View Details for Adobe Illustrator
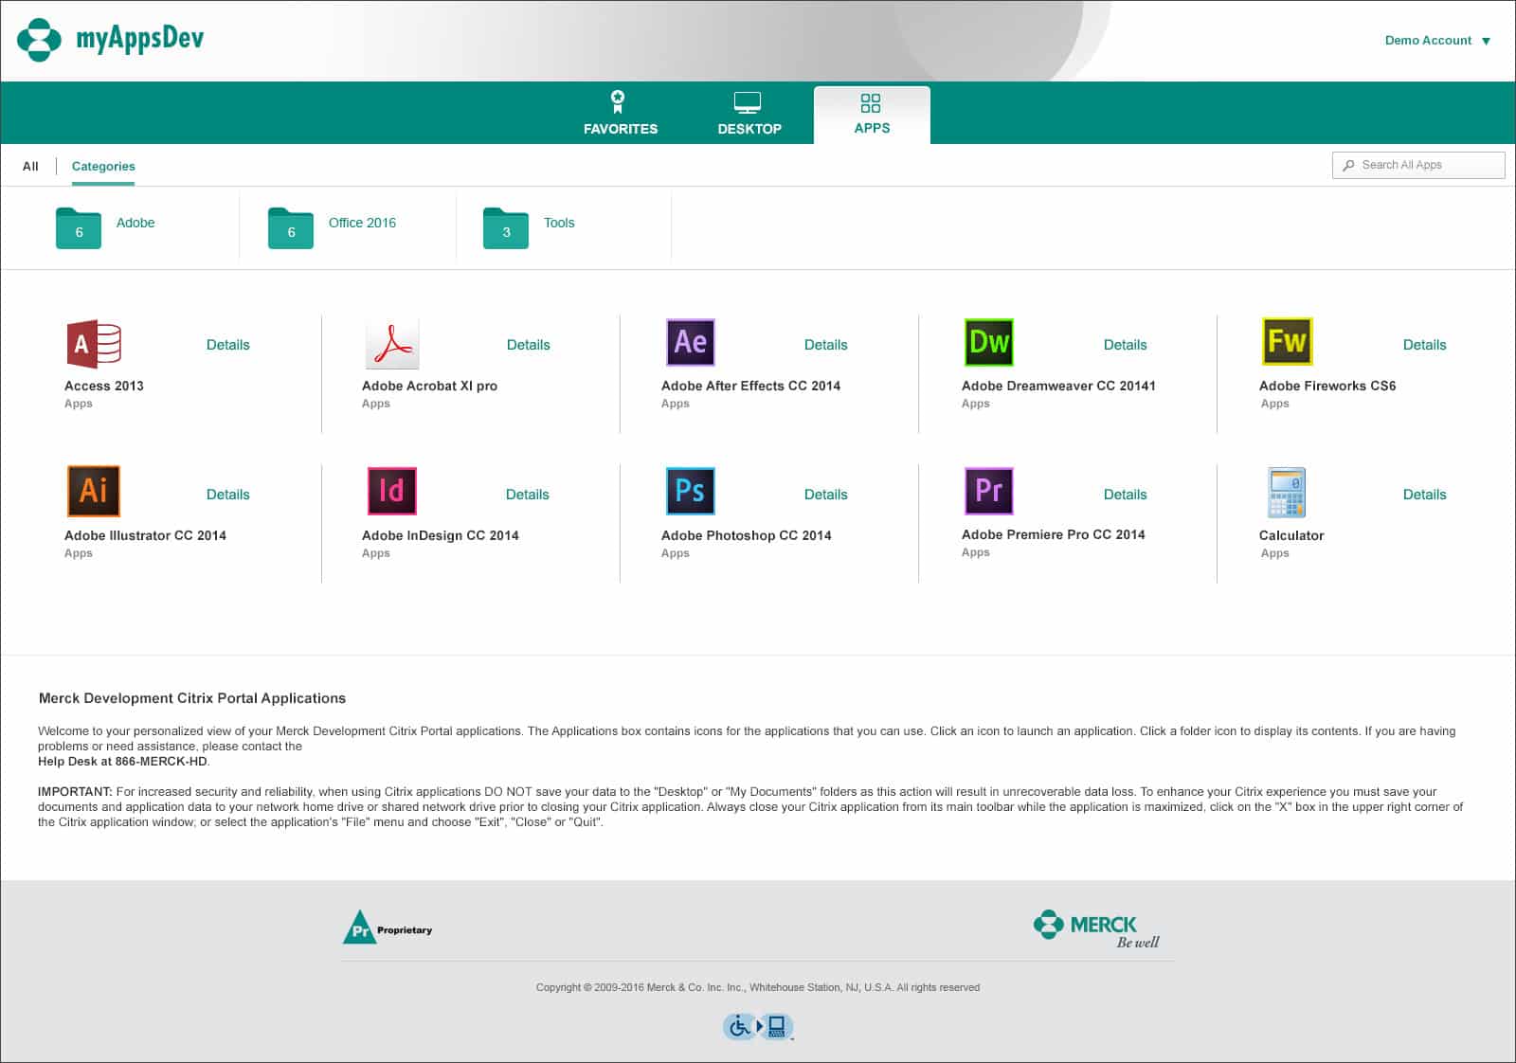The height and width of the screenshot is (1063, 1516). click(227, 495)
